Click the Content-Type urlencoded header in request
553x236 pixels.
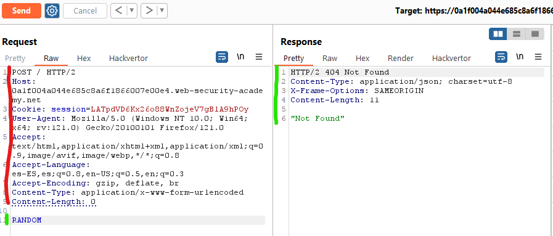point(128,193)
